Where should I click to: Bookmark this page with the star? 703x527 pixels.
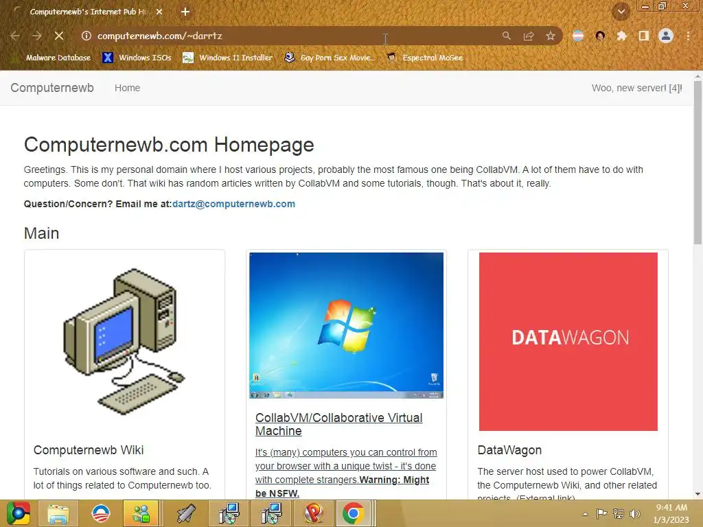[551, 36]
